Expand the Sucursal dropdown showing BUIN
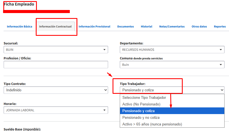 (56, 50)
